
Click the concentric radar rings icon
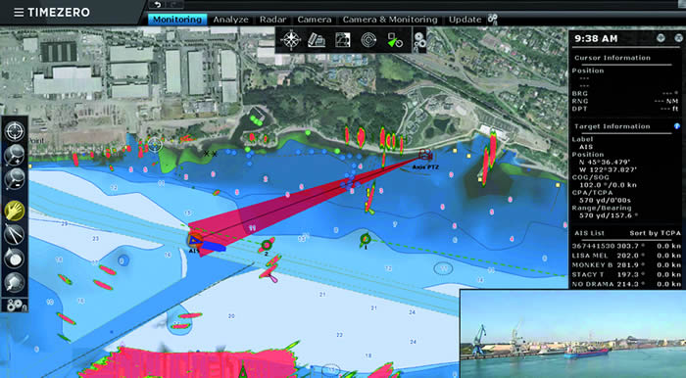click(368, 40)
